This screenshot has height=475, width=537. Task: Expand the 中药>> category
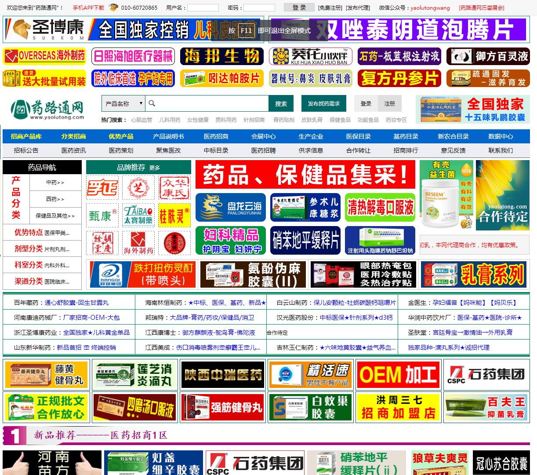tap(55, 182)
